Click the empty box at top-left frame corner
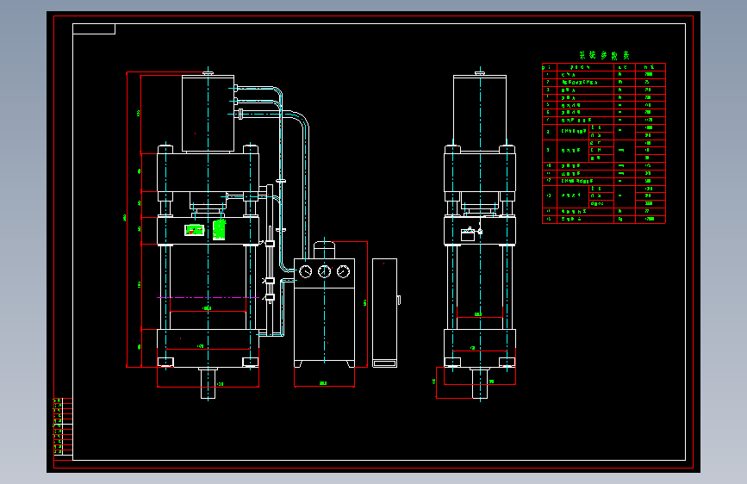 (x=94, y=29)
